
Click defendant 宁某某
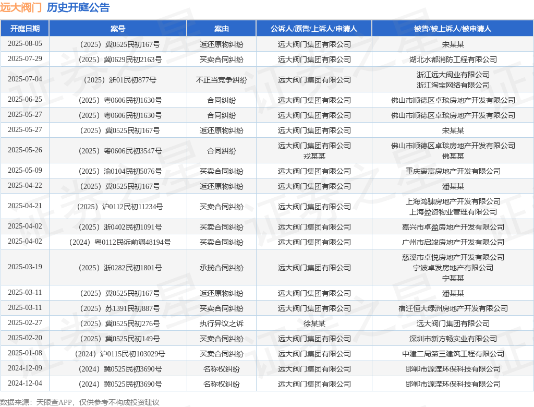[453, 279]
